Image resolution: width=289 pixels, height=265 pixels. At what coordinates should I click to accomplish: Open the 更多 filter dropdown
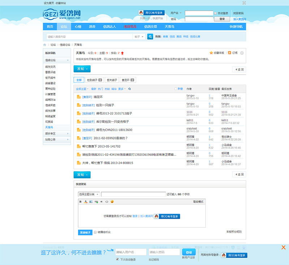click(x=122, y=89)
